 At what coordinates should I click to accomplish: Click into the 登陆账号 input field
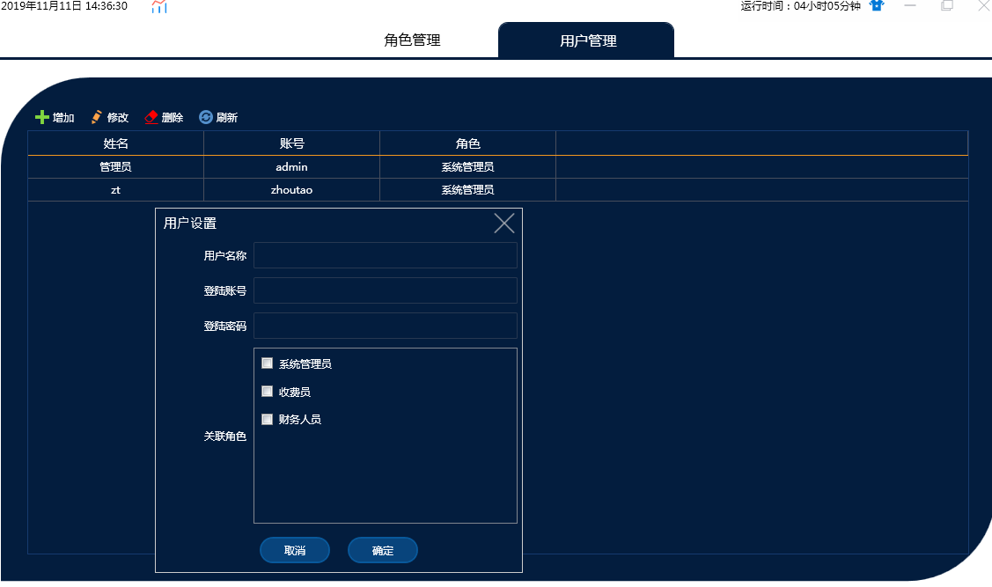(x=386, y=290)
